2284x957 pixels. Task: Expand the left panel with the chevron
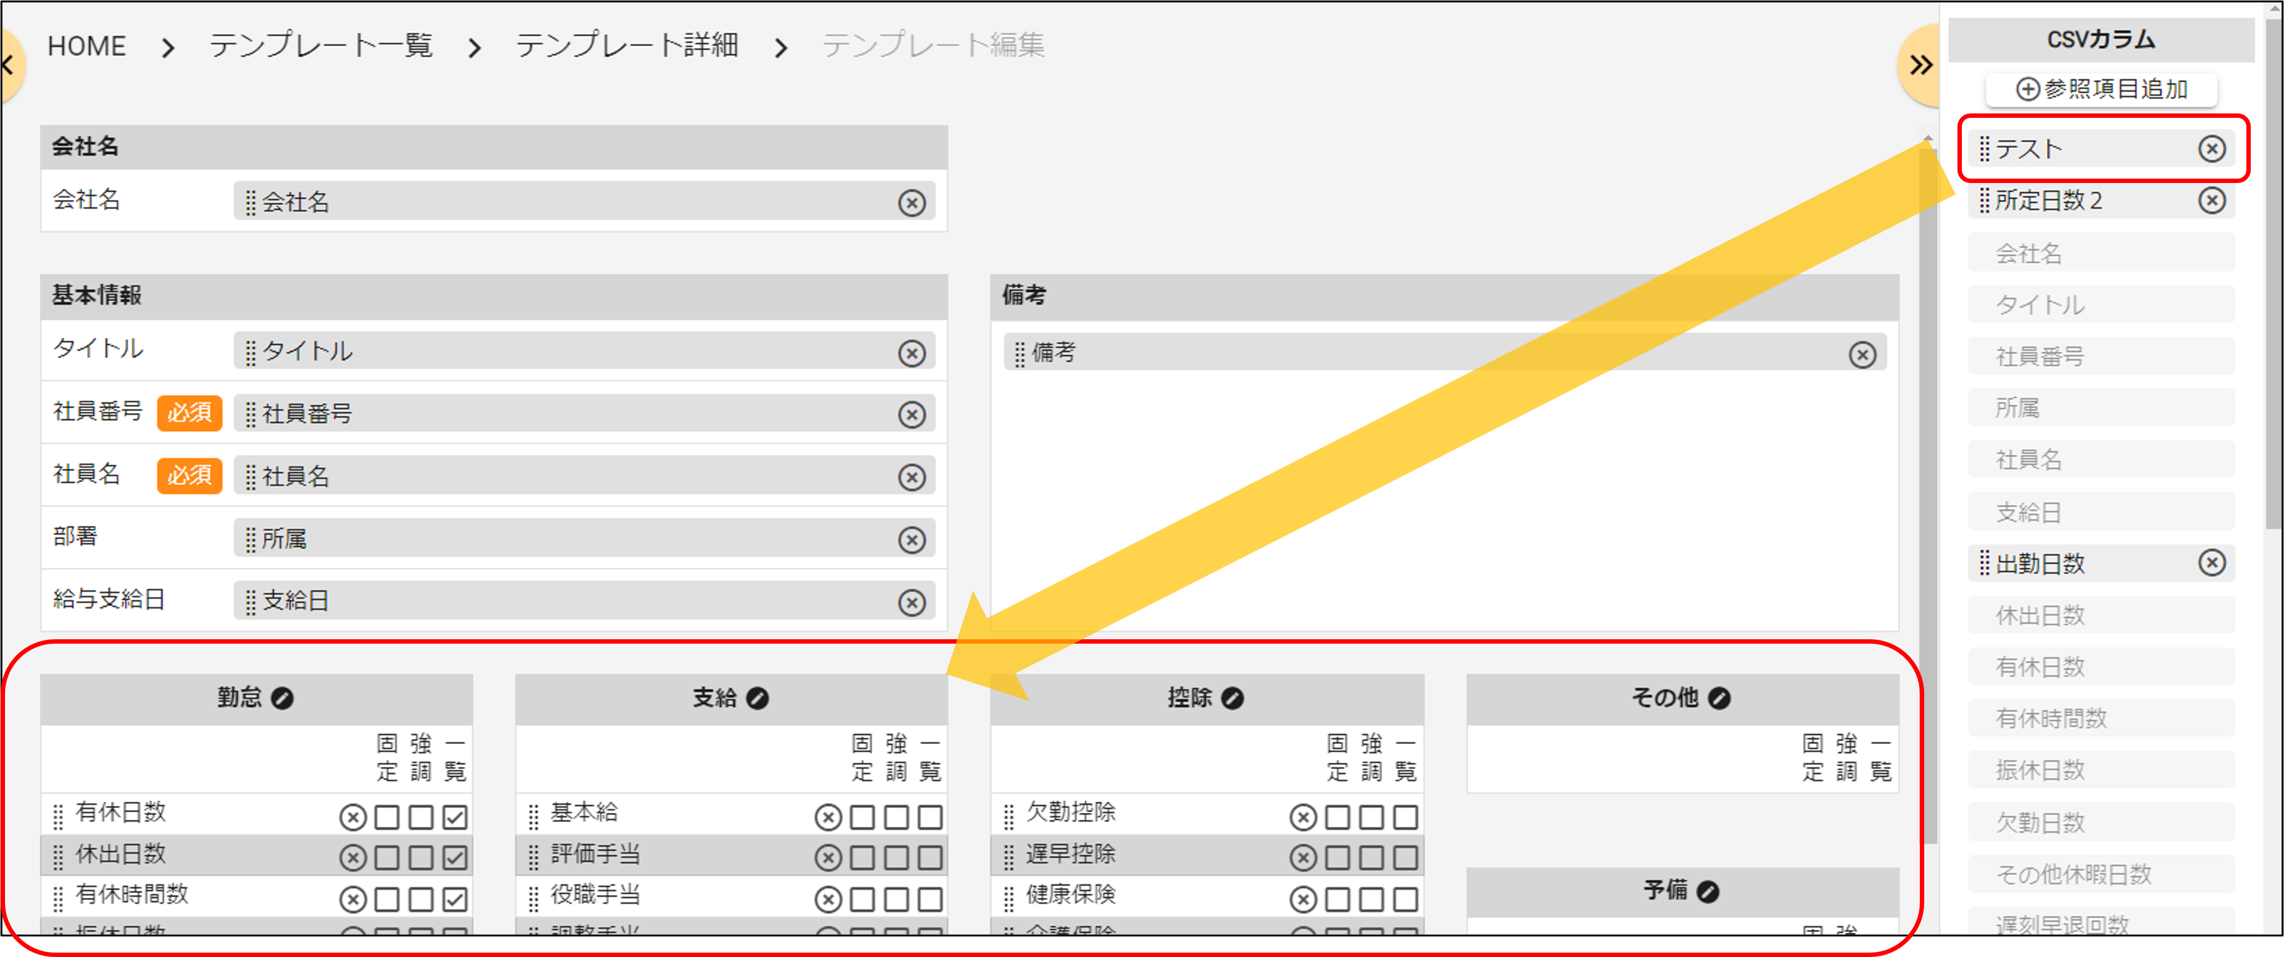pyautogui.click(x=7, y=65)
